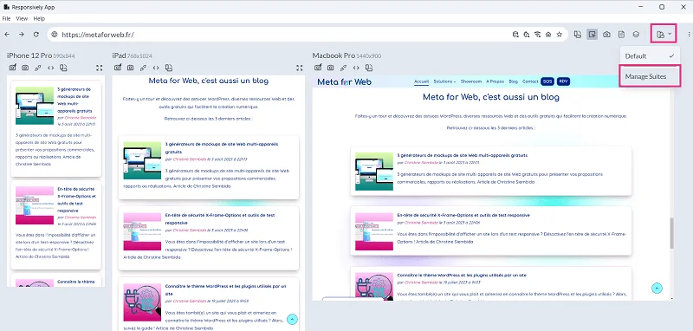Screen dimensions: 693x331
Task: Open the three-dot options menu
Action: click(689, 35)
